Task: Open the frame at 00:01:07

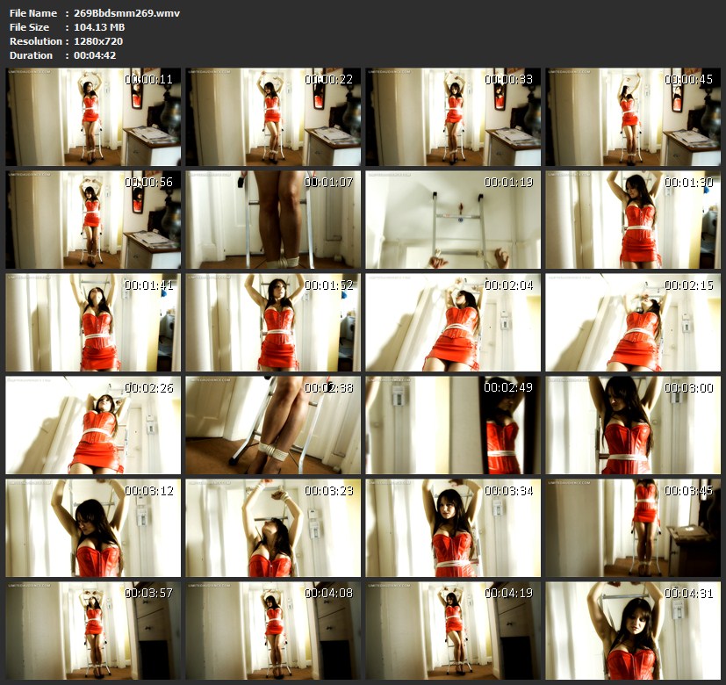Action: coord(273,220)
